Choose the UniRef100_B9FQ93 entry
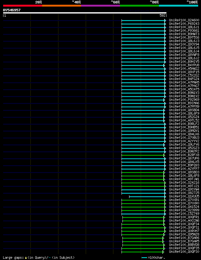 click(x=184, y=165)
